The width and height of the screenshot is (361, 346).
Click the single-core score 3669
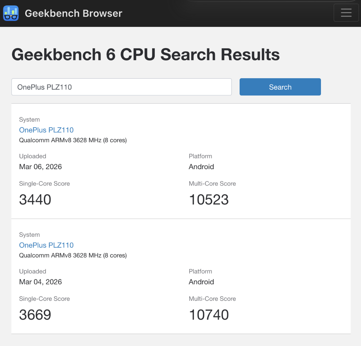[x=35, y=315]
